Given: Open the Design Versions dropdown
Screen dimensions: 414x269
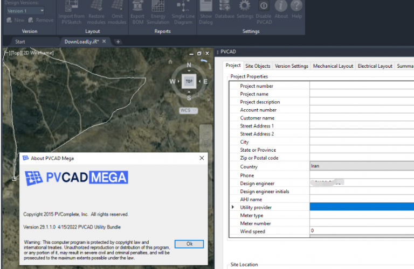Looking at the screenshot, I should pyautogui.click(x=25, y=11).
